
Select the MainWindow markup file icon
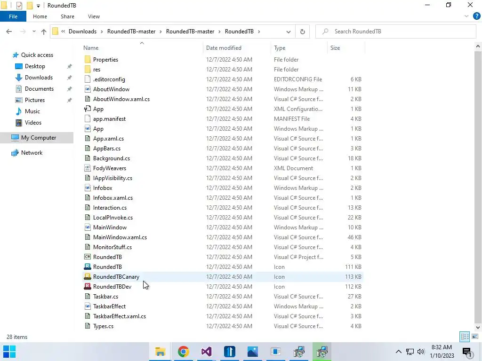(88, 228)
